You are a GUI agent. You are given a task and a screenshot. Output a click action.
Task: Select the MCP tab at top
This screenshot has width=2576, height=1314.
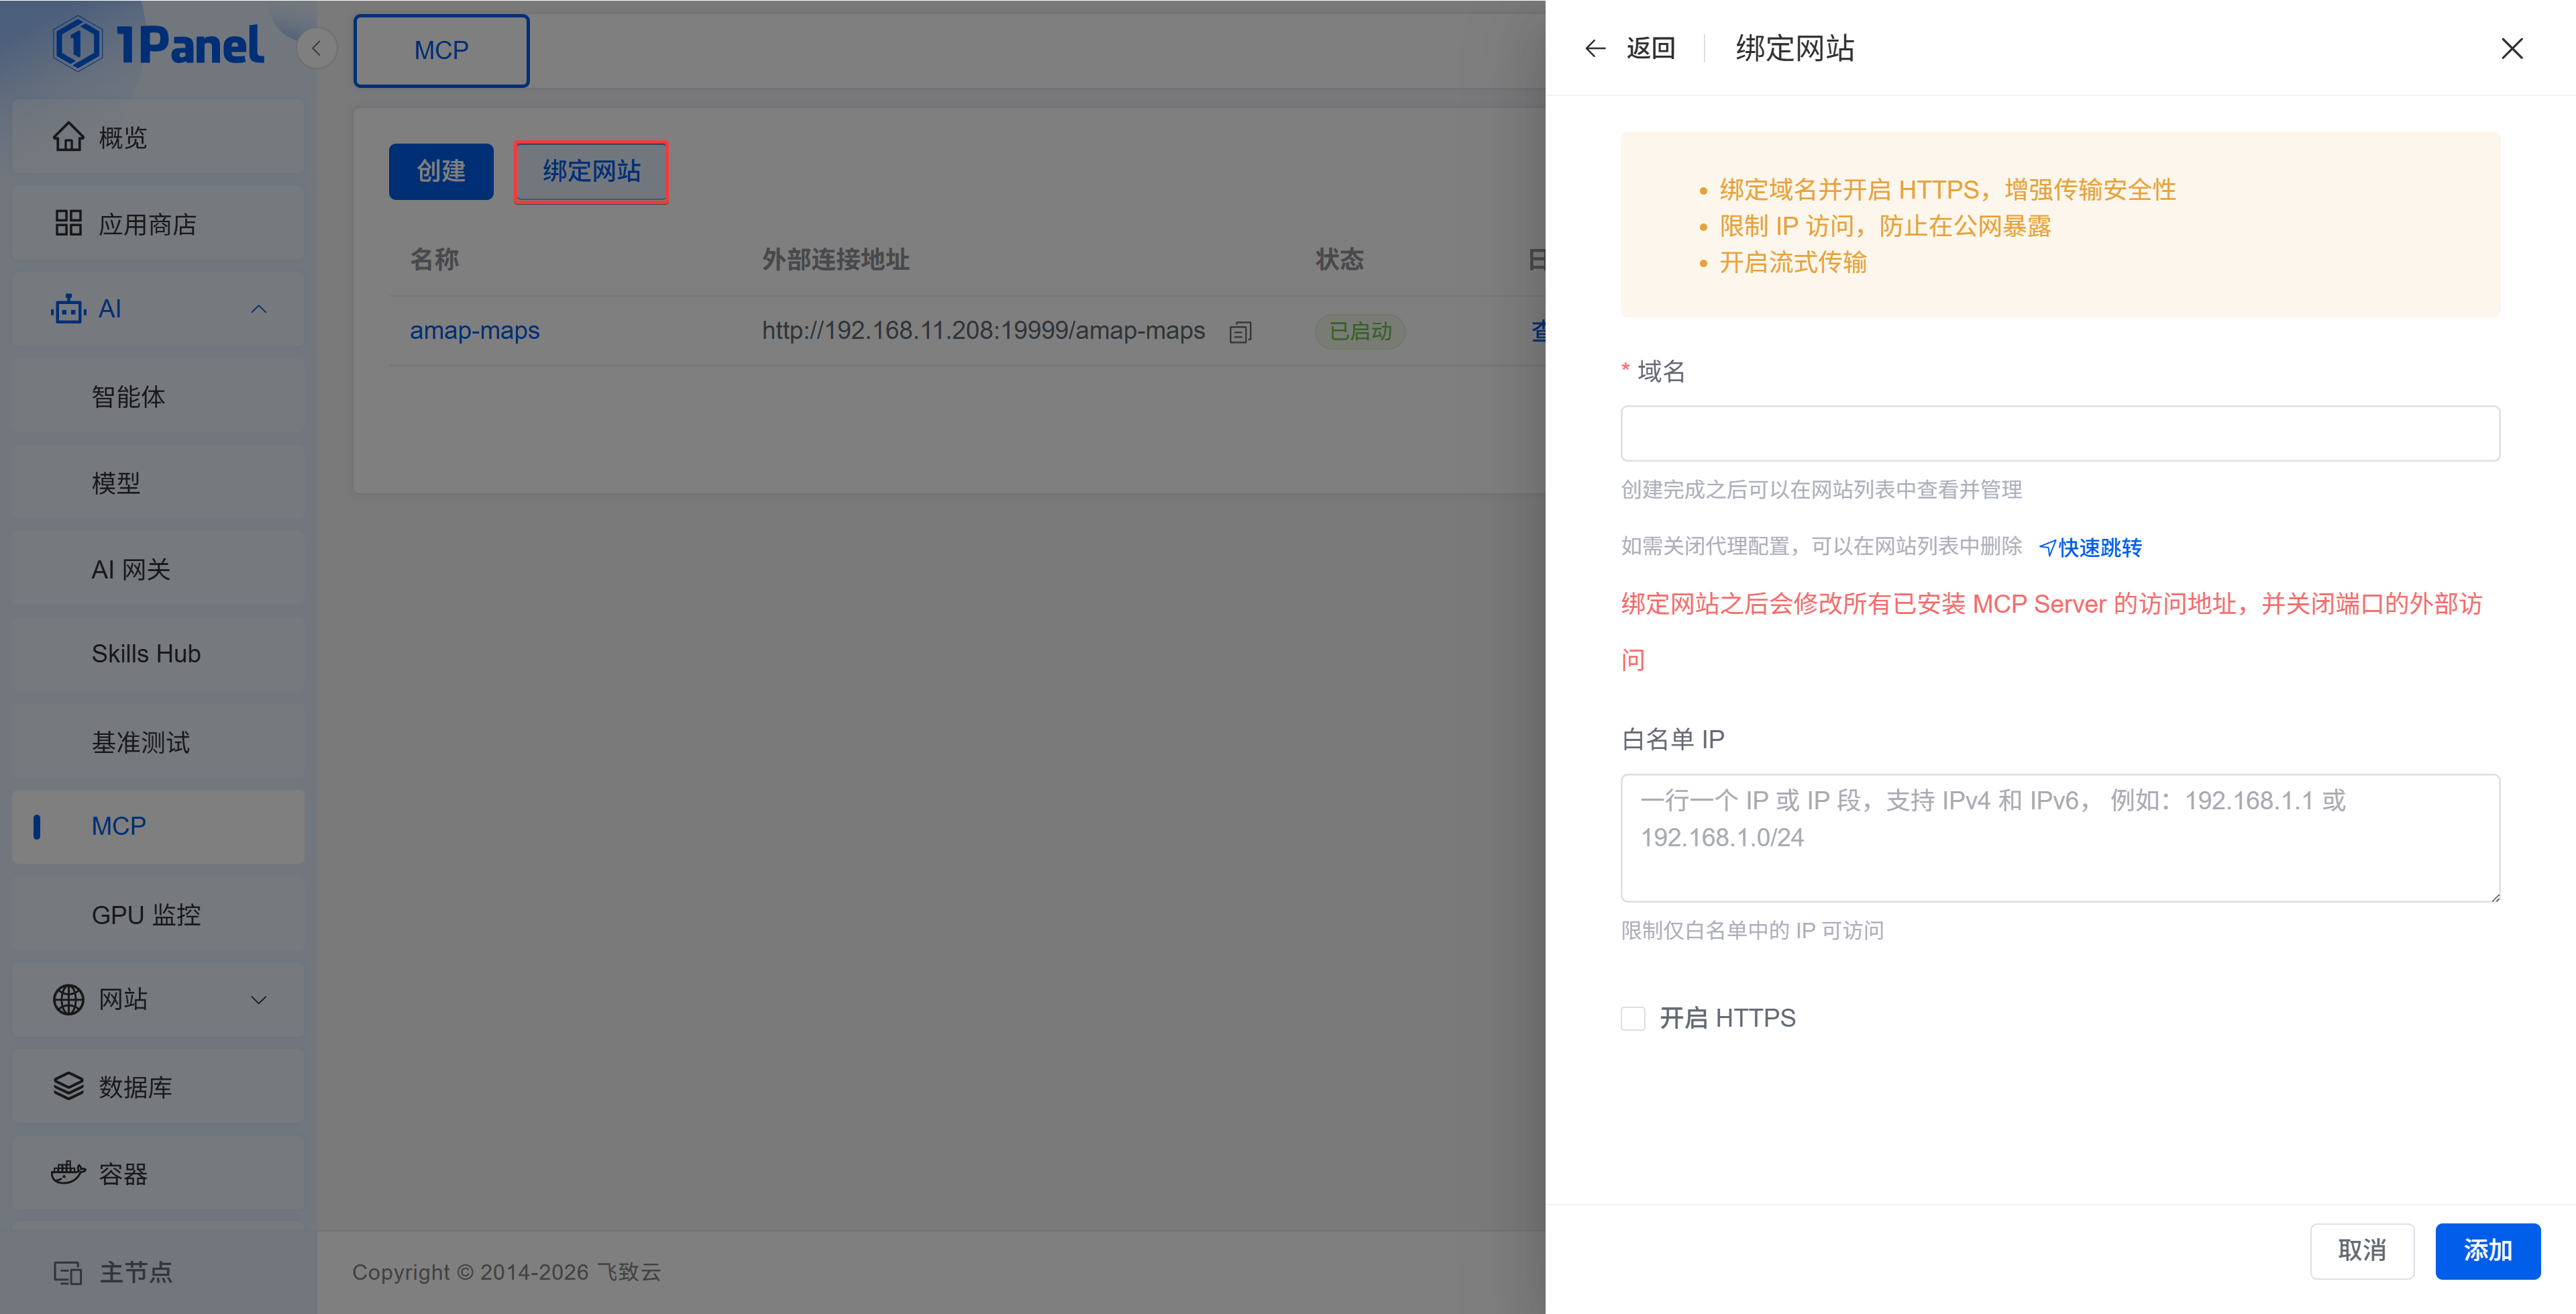441,50
